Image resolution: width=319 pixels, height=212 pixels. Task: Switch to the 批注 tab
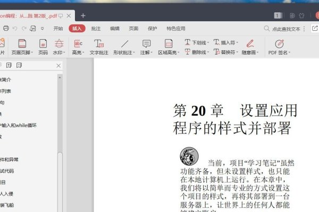96,29
